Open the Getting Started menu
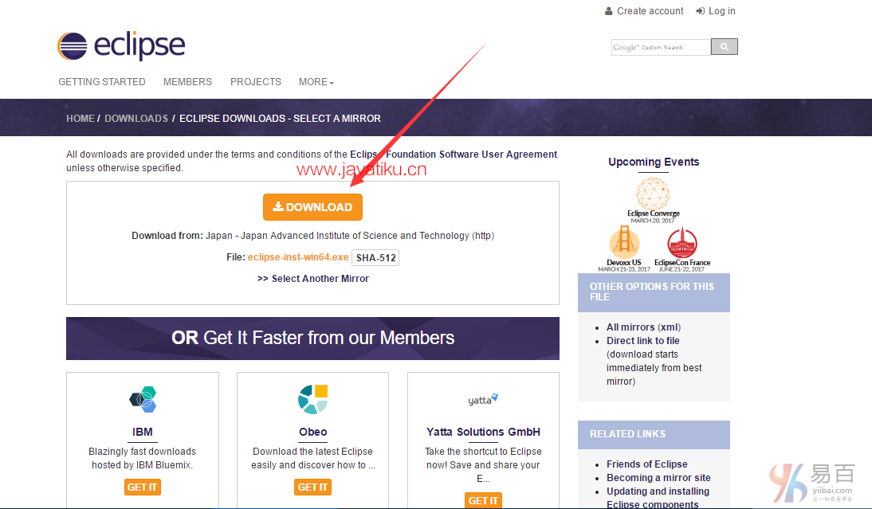 pyautogui.click(x=102, y=82)
